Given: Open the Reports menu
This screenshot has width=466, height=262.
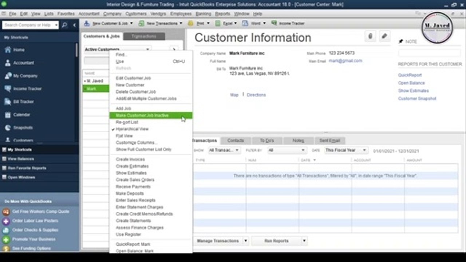Looking at the screenshot, I should [222, 14].
